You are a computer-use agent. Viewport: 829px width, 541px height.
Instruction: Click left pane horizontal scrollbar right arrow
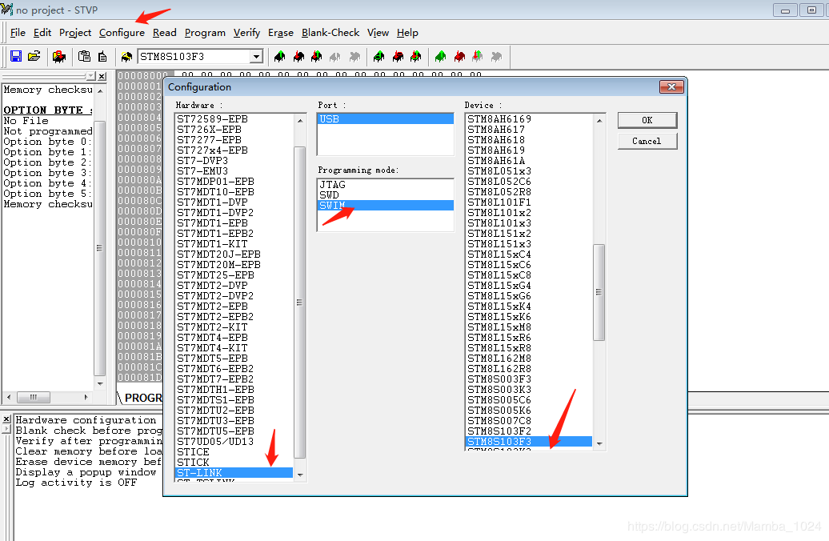86,397
